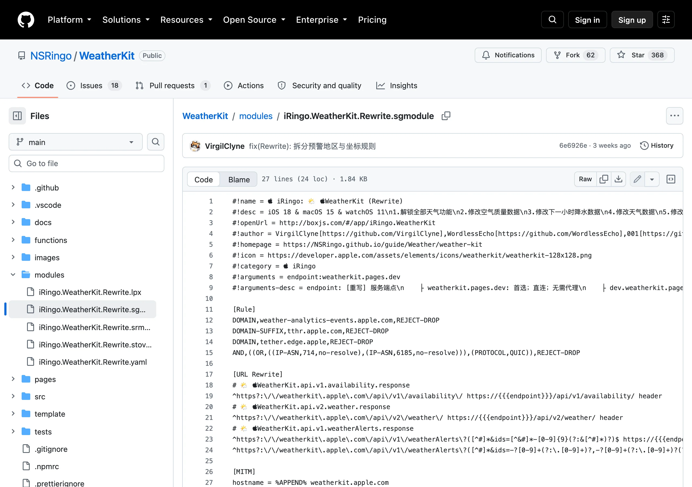
Task: Navigate to modules breadcrumb
Action: [x=256, y=116]
